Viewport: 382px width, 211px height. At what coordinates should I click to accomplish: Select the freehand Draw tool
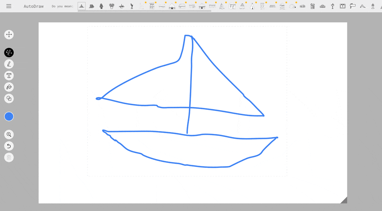[x=9, y=64]
